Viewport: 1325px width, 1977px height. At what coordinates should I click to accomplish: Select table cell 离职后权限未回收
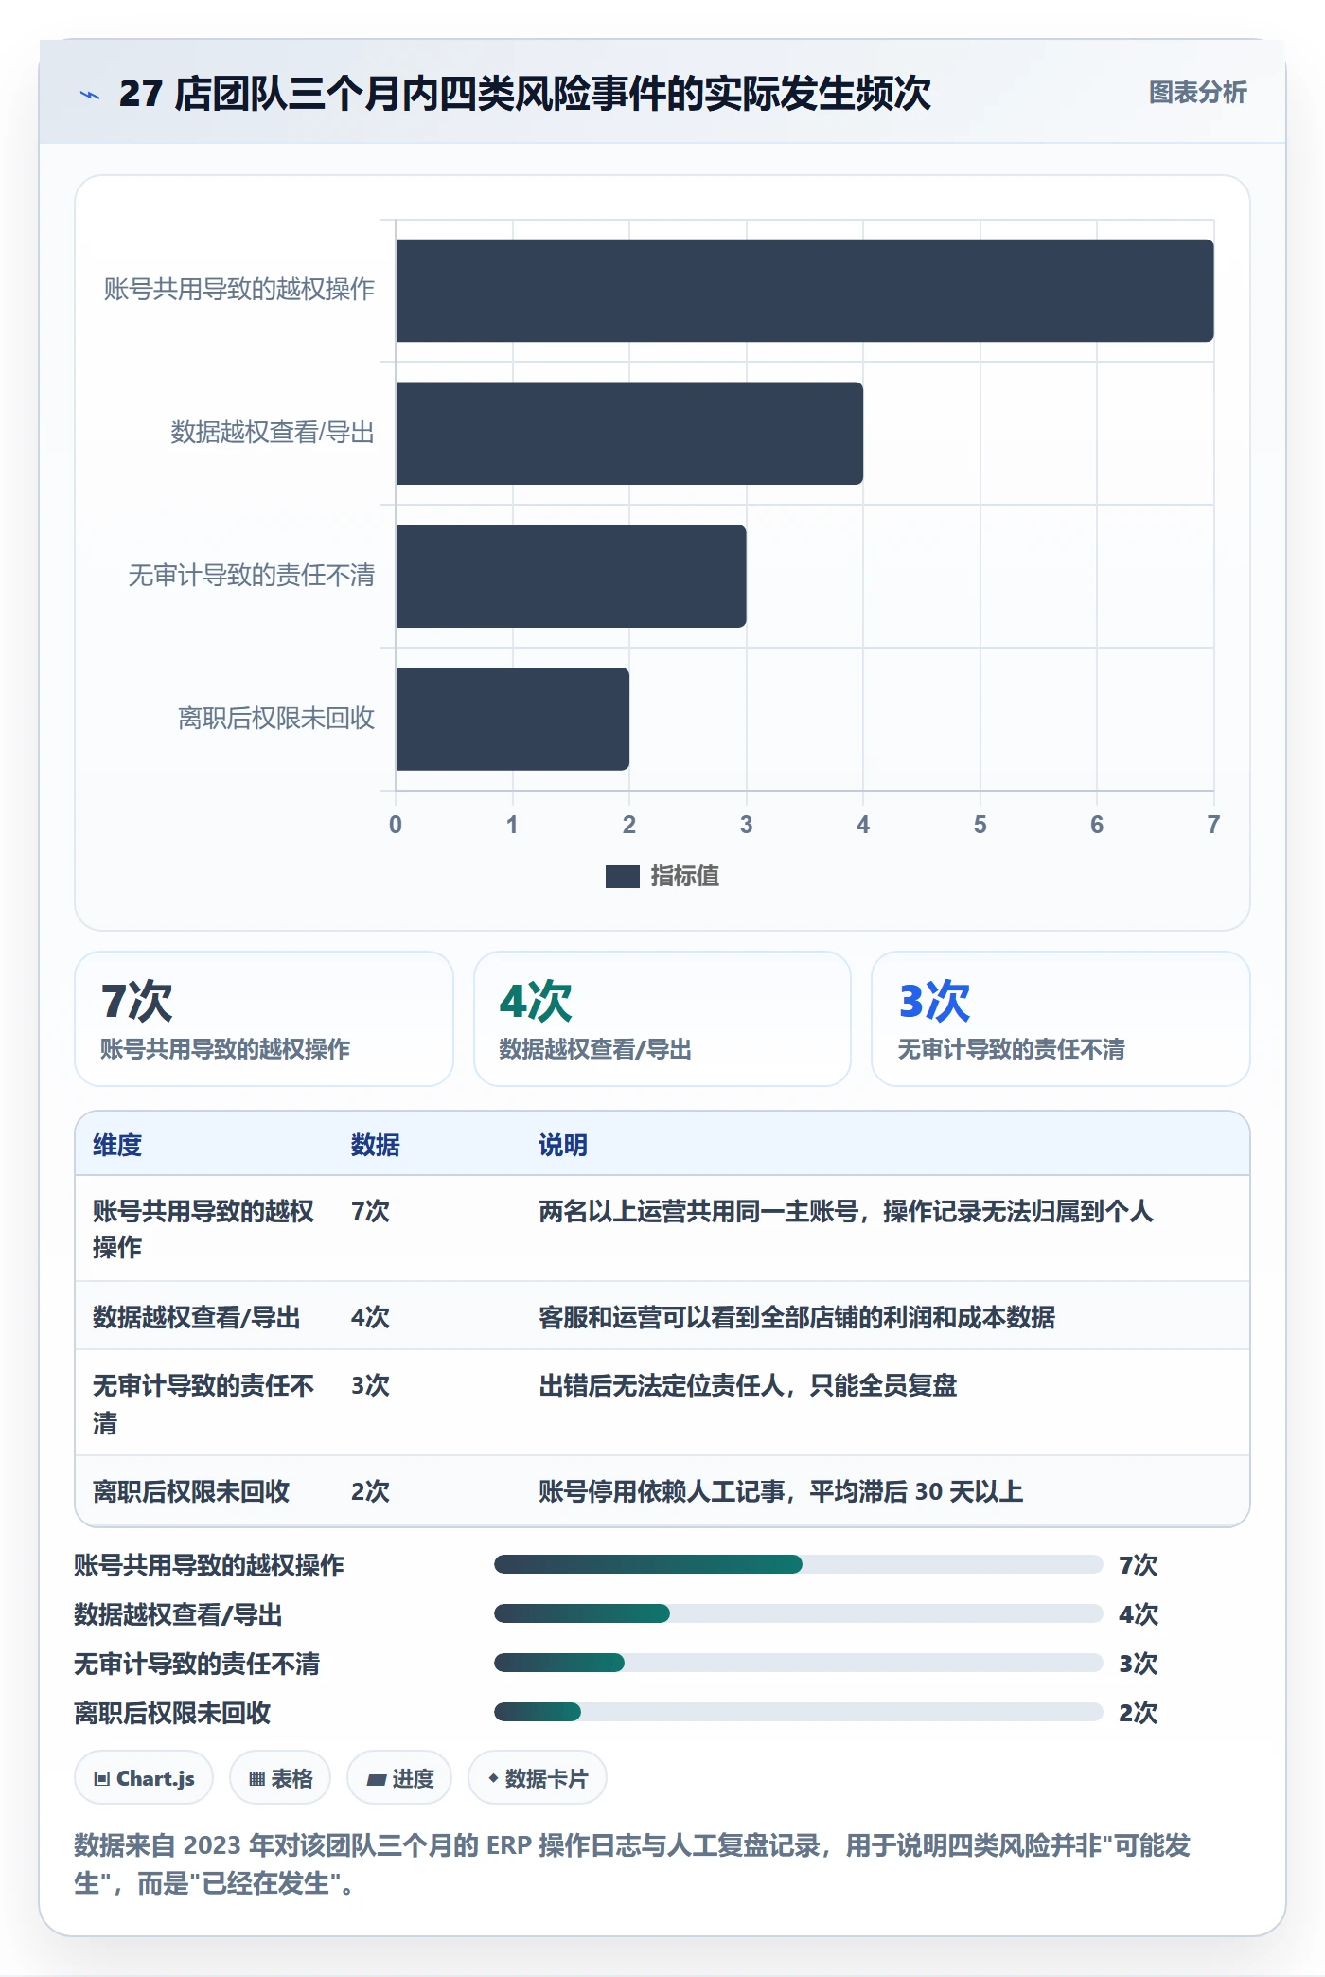pyautogui.click(x=191, y=1492)
